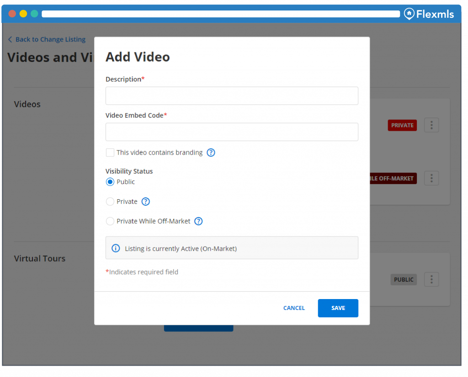Select Public visibility radio button
This screenshot has height=377, width=468.
[x=110, y=181]
